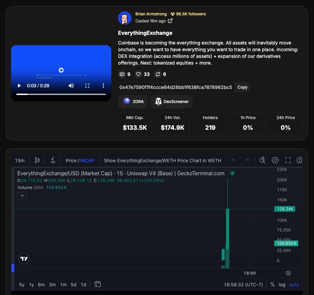
Task: Open the indicators fx menu
Action: (53, 161)
